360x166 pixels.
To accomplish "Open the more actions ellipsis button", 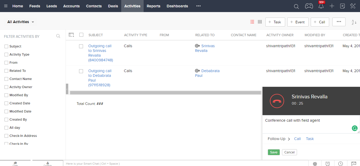I will (x=339, y=22).
